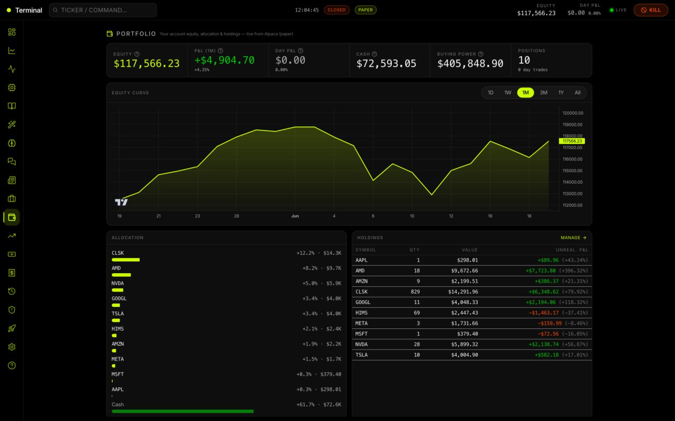Select the GOOGL row symbol in Holdings
The width and height of the screenshot is (675, 421).
pos(363,302)
